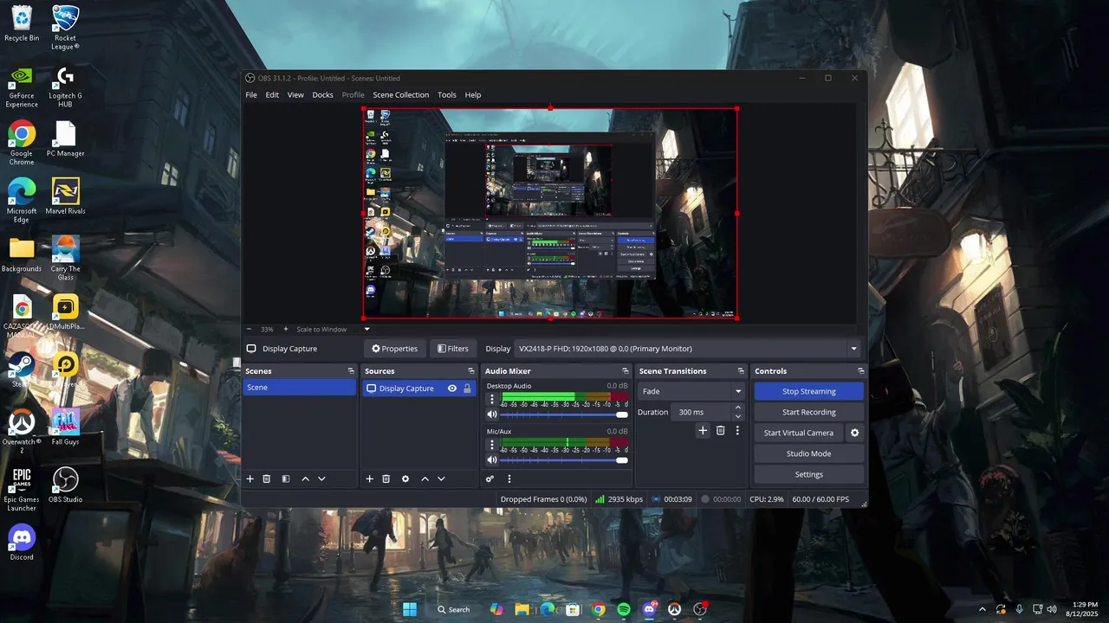Expand Display monitor selection dropdown
The height and width of the screenshot is (623, 1109).
pos(853,349)
